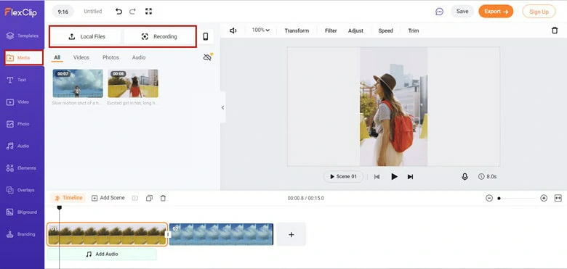Skip to the previous scene
567x269 pixels.
[377, 177]
